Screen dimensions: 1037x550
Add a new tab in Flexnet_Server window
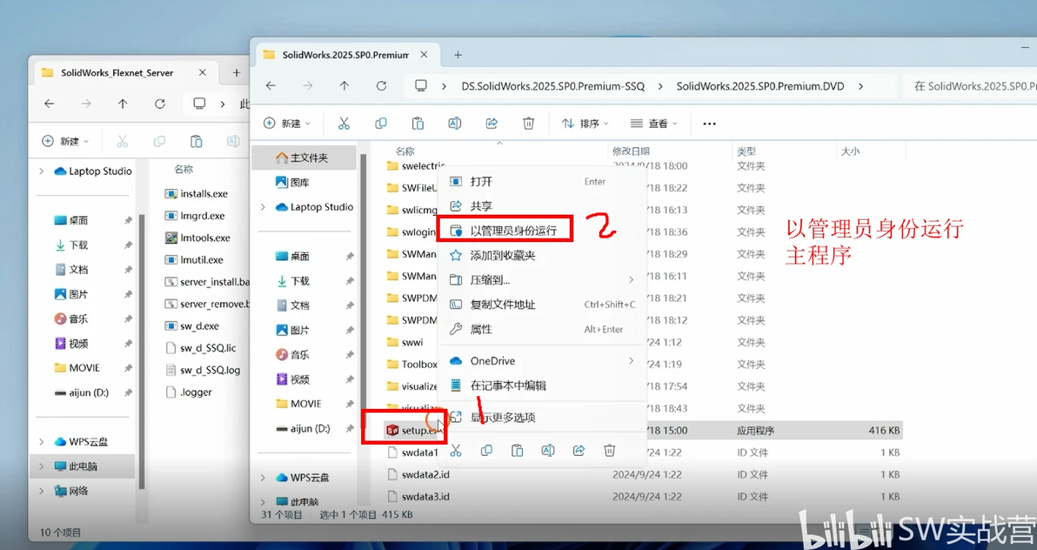236,73
